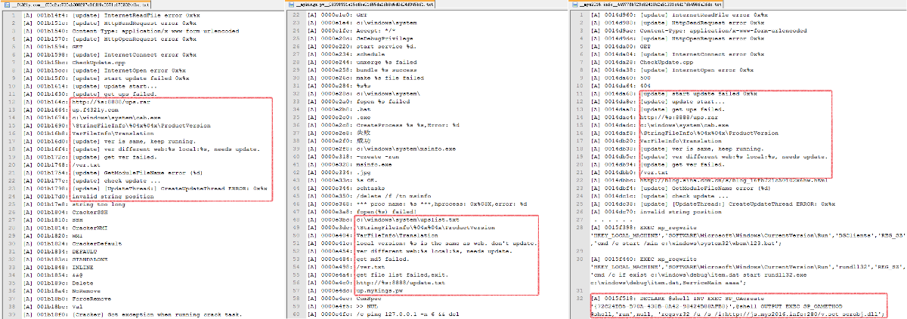The width and height of the screenshot is (907, 319).
Task: Click 'schtasks' line in middle pane
Action: click(x=370, y=189)
